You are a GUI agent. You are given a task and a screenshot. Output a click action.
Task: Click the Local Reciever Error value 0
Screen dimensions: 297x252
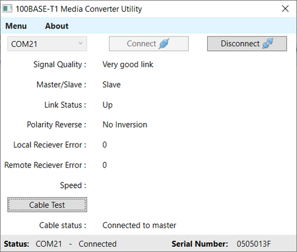click(104, 145)
